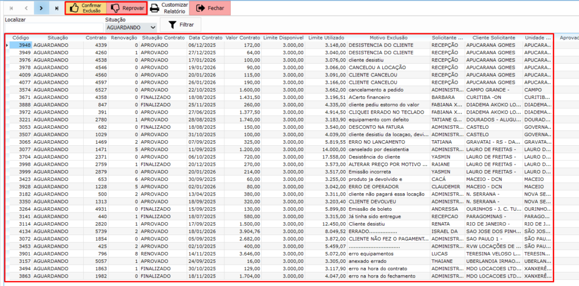Advance to the next record
This screenshot has height=286, width=579.
(x=41, y=8)
